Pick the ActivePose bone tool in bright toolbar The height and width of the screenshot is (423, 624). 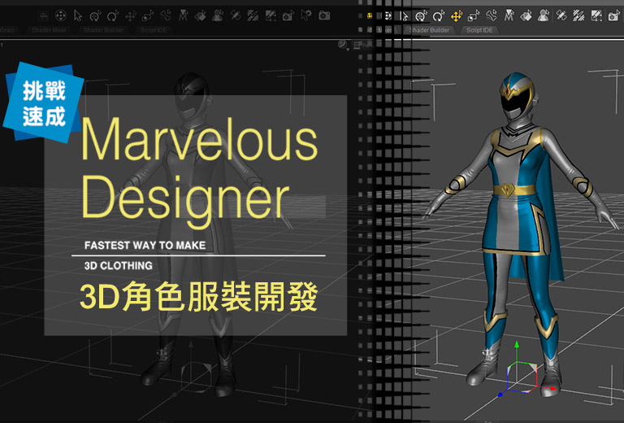tap(492, 16)
